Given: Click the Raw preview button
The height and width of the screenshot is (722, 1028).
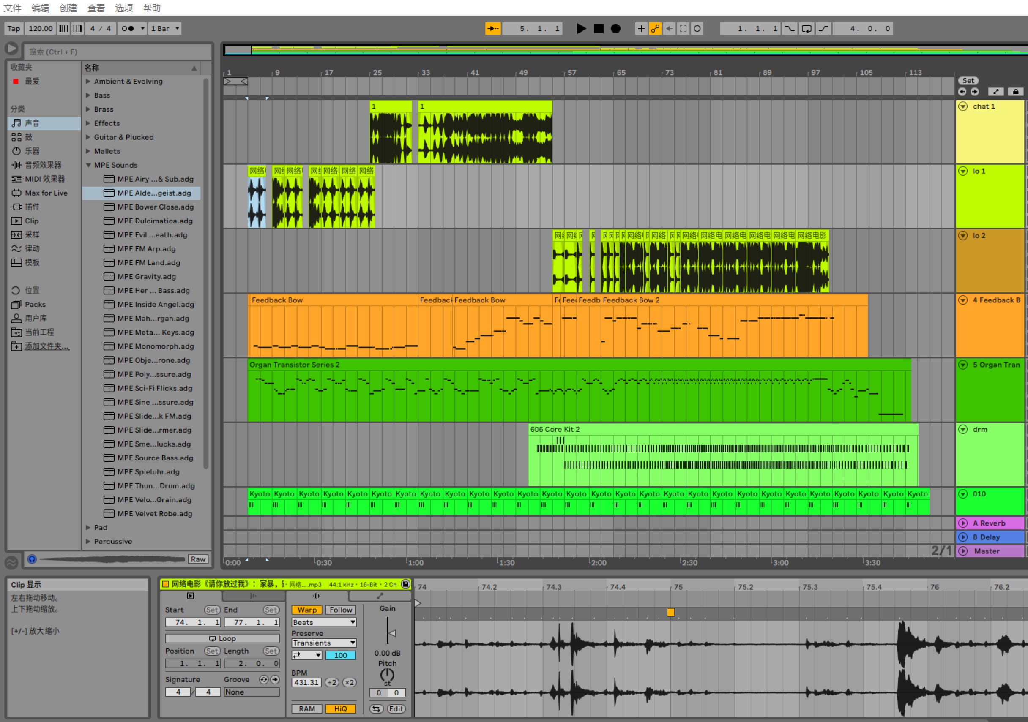Looking at the screenshot, I should [x=198, y=559].
